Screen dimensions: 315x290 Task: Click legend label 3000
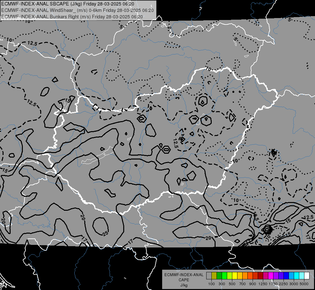tap(294, 284)
